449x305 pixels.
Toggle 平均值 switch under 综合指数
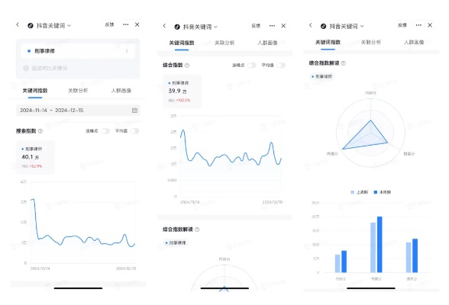pyautogui.click(x=281, y=65)
